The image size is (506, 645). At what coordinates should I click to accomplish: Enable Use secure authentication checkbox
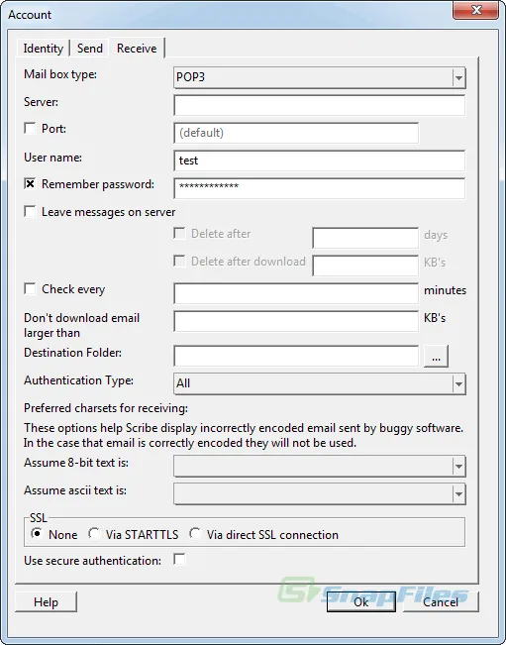(x=179, y=560)
